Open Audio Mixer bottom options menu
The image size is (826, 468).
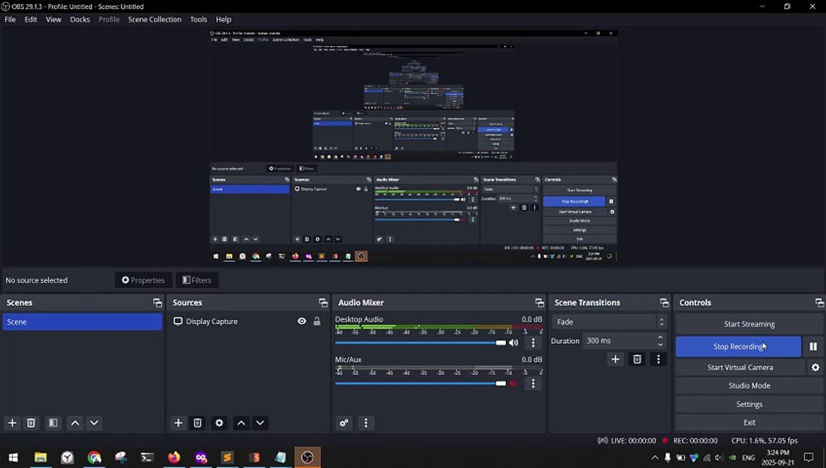366,423
